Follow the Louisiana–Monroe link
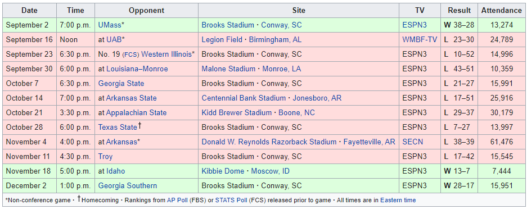The width and height of the screenshot is (527, 209). [137, 69]
